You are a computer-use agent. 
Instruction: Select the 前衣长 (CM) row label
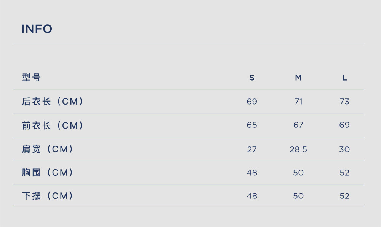(x=53, y=125)
